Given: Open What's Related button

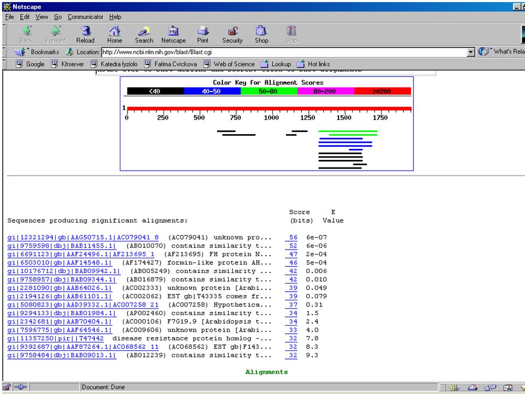Looking at the screenshot, I should (x=501, y=51).
